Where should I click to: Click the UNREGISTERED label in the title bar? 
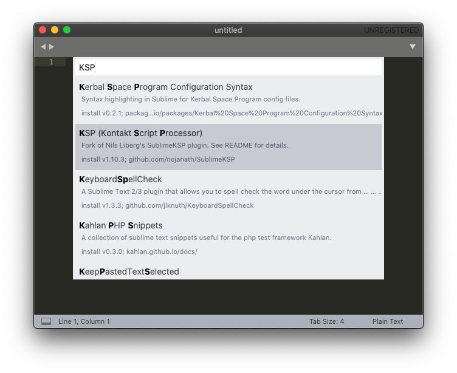(x=391, y=30)
